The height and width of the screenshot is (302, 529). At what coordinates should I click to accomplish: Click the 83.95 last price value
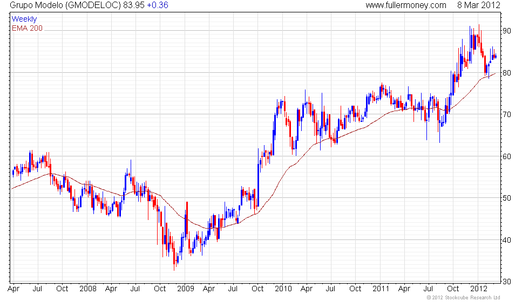click(x=134, y=5)
